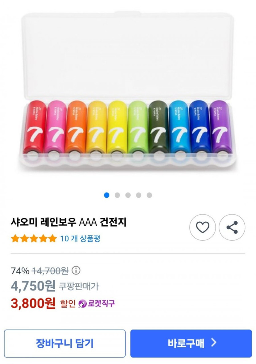The image size is (256, 364).
Task: Go to the fourth image dot
Action: (x=139, y=195)
